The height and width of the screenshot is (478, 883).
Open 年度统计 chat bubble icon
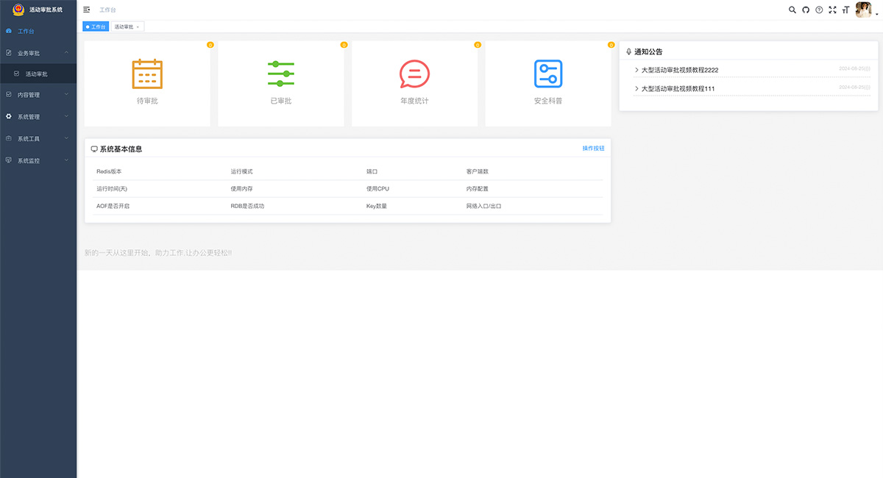pyautogui.click(x=414, y=74)
